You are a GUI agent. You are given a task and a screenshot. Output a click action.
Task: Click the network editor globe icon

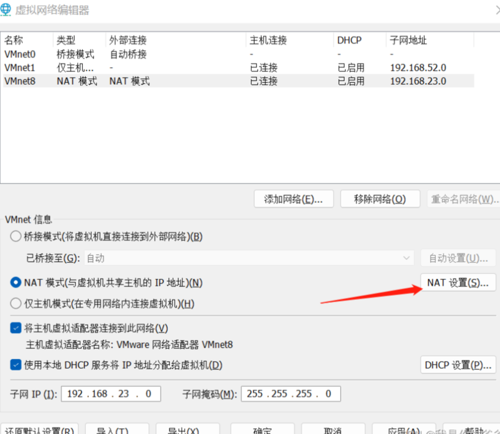click(8, 9)
